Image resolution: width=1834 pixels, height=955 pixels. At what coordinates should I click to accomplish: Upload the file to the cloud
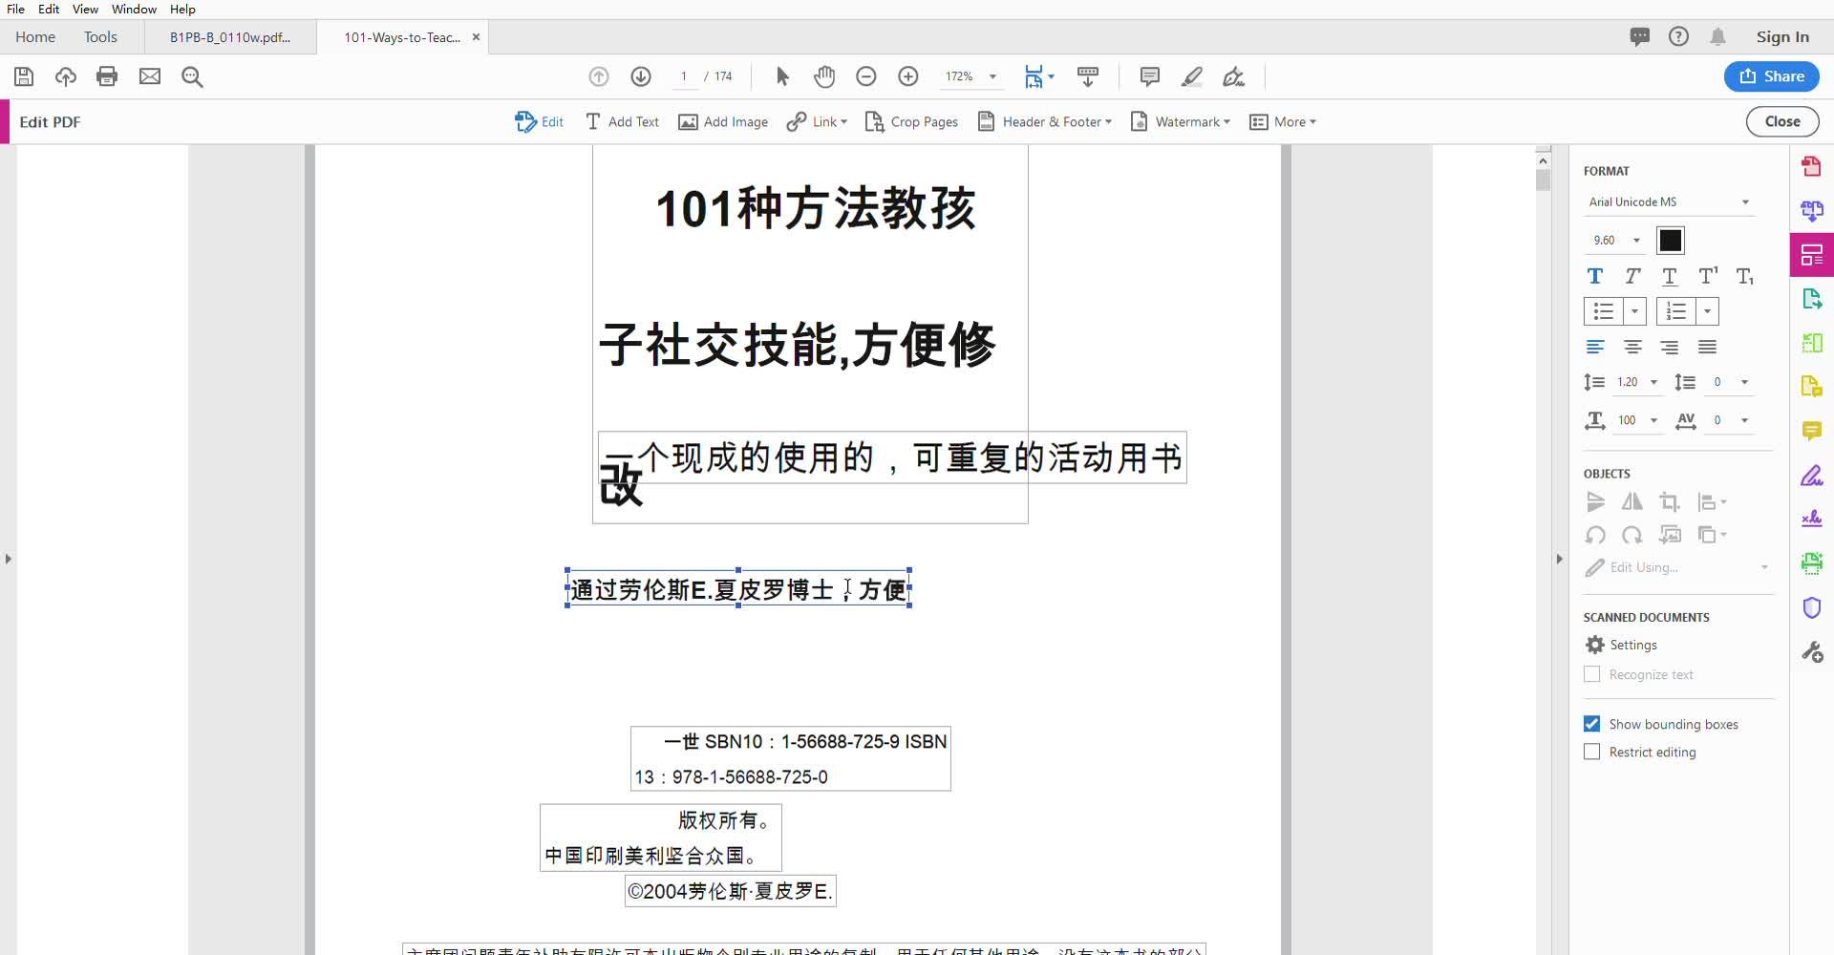pyautogui.click(x=66, y=76)
